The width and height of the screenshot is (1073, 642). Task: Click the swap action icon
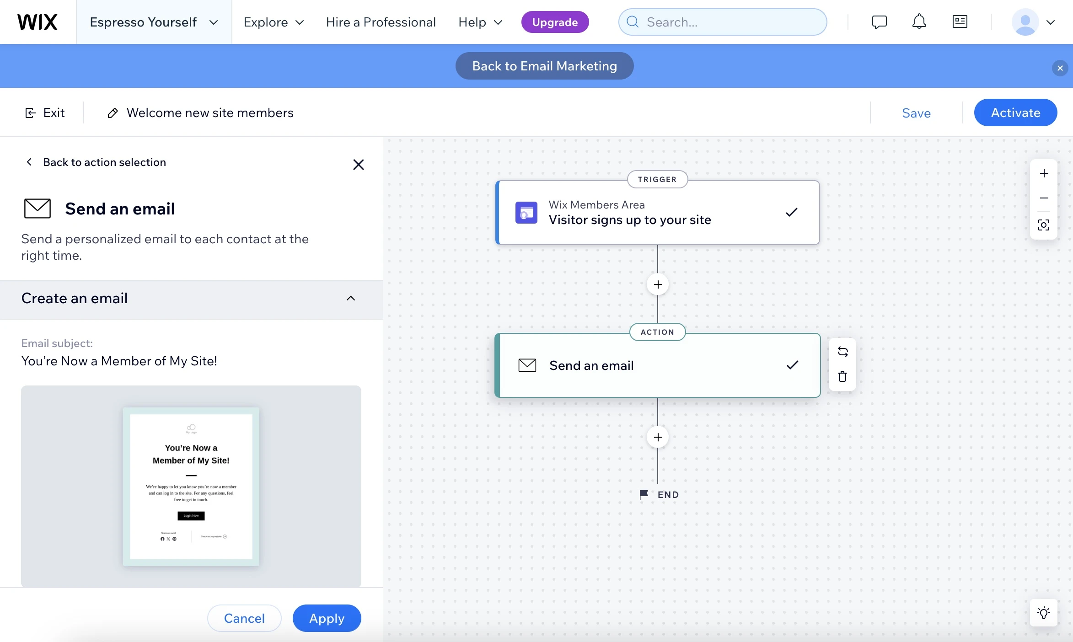click(842, 351)
